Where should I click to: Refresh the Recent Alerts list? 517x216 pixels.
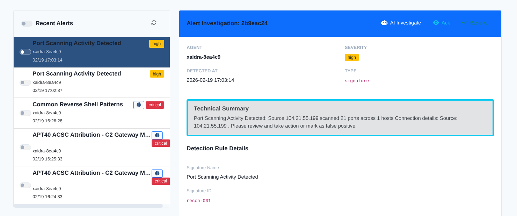point(154,23)
